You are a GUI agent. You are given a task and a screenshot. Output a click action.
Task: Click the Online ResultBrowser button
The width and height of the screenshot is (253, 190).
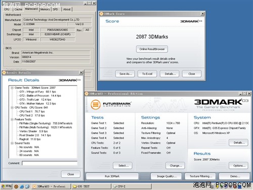coord(152,49)
